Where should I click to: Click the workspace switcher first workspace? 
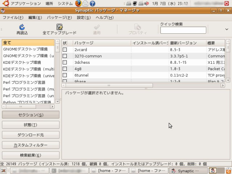(x=213, y=171)
